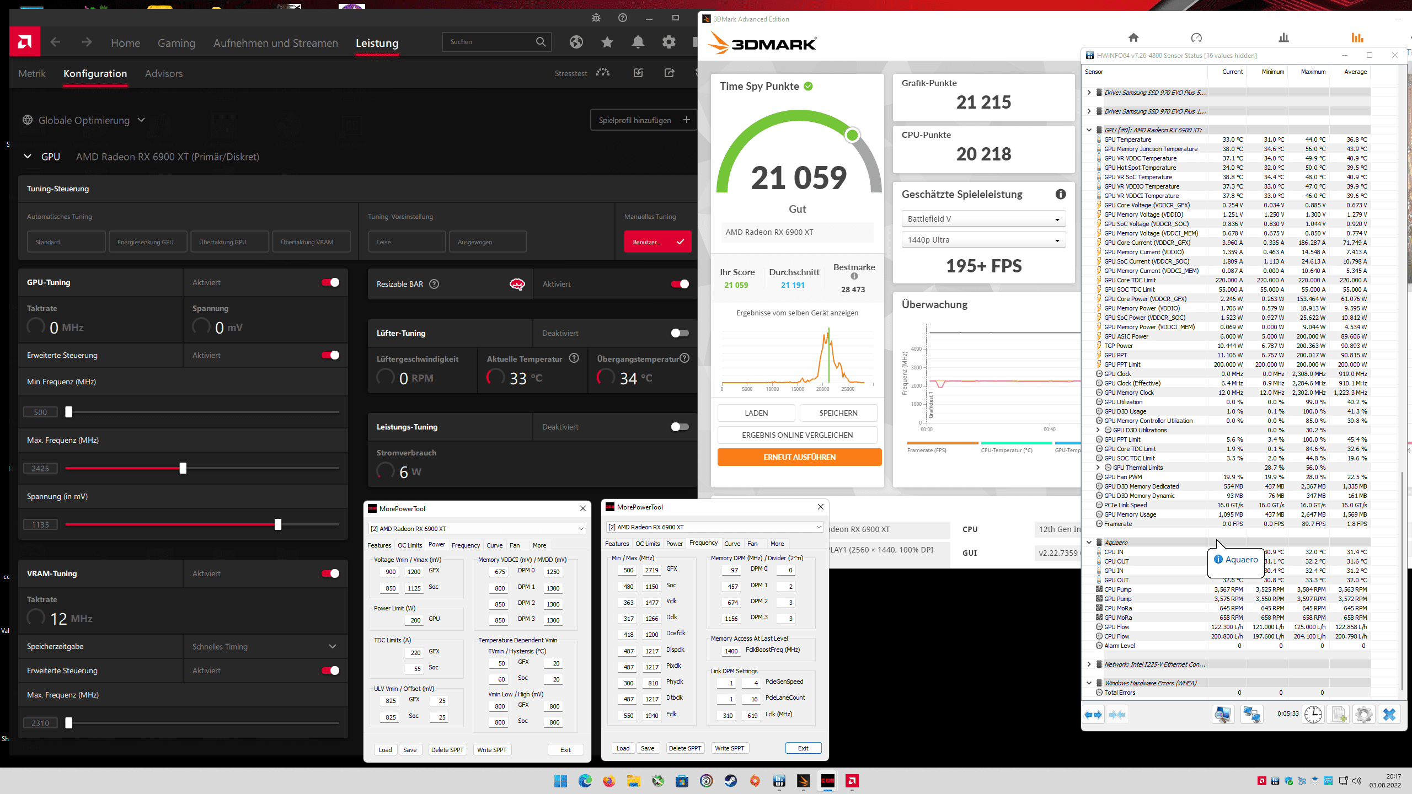The width and height of the screenshot is (1412, 794).
Task: Click ERNEUT AUSFÜHREN button
Action: tap(799, 457)
